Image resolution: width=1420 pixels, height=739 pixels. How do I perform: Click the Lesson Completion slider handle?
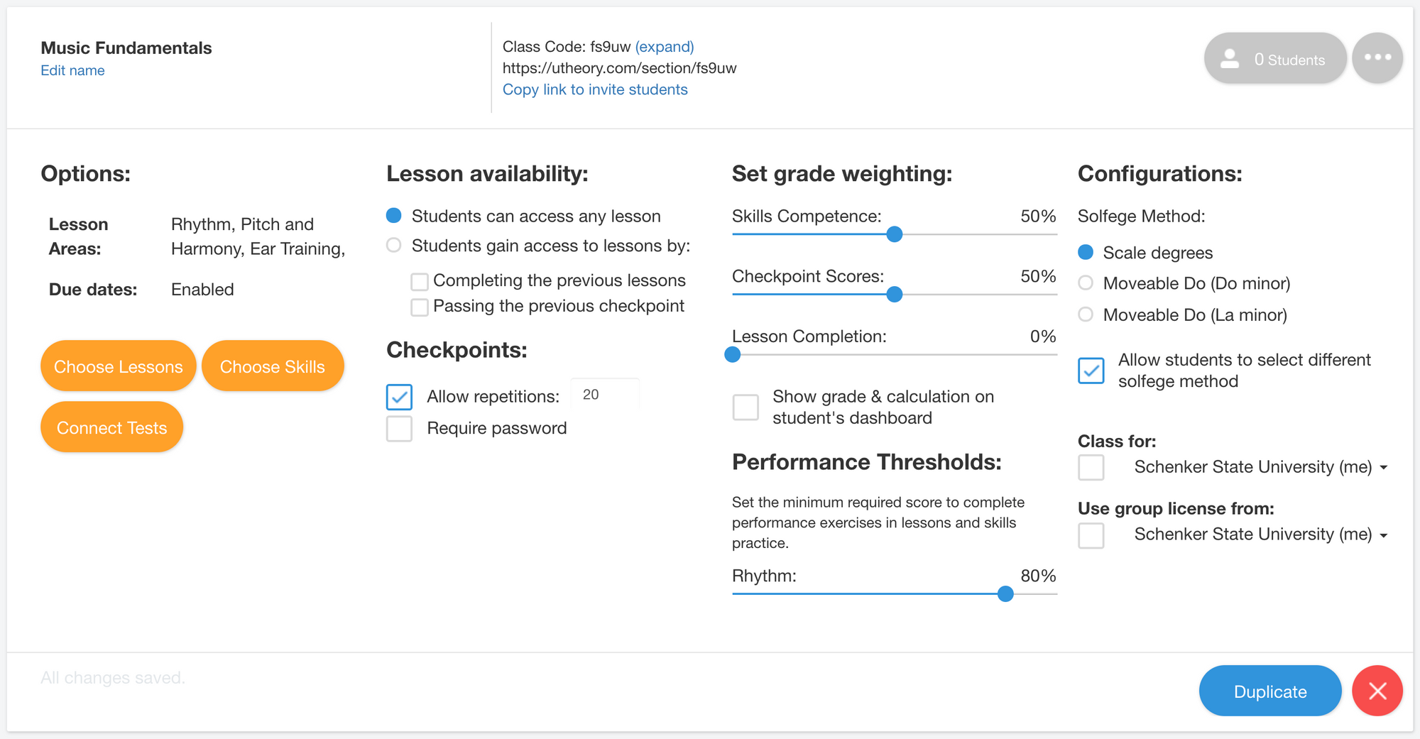click(732, 354)
